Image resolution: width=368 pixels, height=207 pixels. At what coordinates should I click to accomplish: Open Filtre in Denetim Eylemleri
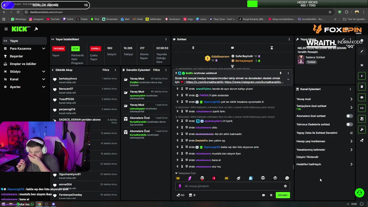point(156,70)
